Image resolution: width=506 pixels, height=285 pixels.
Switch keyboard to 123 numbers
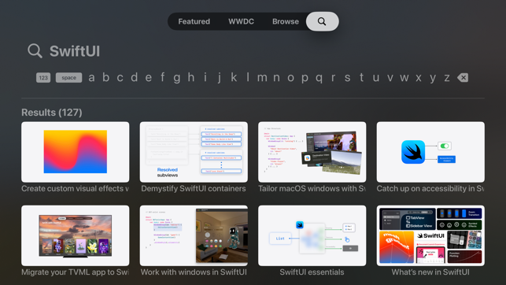click(43, 78)
